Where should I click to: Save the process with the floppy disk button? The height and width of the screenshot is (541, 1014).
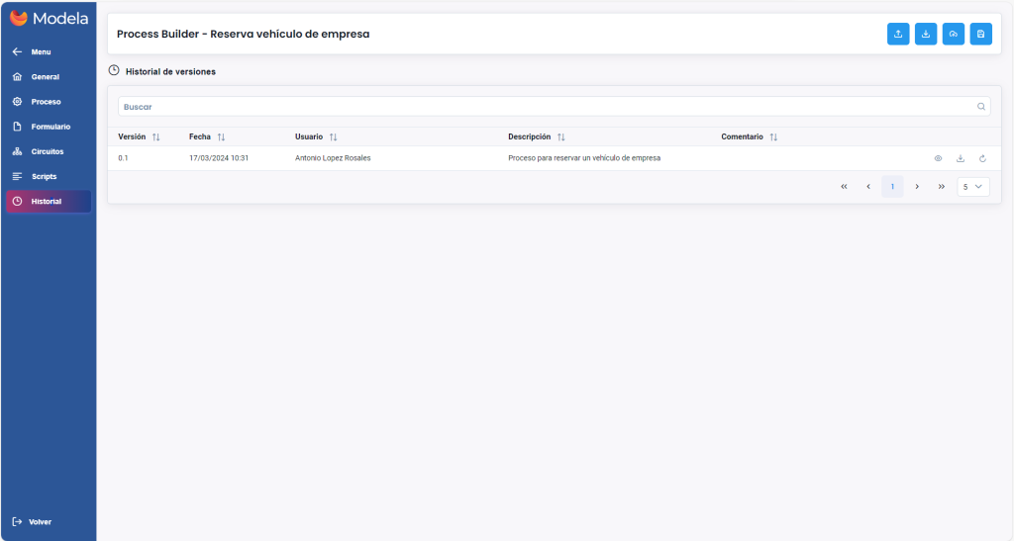point(980,34)
